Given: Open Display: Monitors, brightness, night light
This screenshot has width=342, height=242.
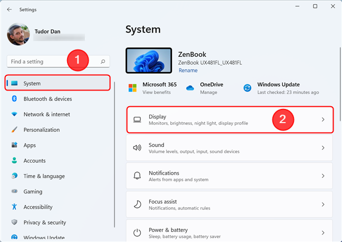Looking at the screenshot, I should pyautogui.click(x=230, y=119).
